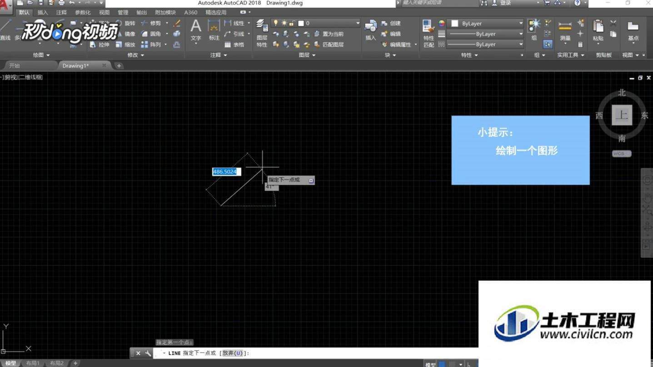The height and width of the screenshot is (367, 653).
Task: Click the erase pencil icon in Modify panel
Action: pyautogui.click(x=177, y=23)
